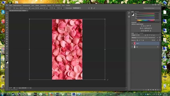Switch to the Стили tab

point(139,22)
